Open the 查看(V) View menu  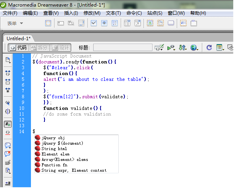click(51, 13)
